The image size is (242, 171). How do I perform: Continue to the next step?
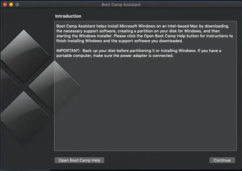coord(222,160)
